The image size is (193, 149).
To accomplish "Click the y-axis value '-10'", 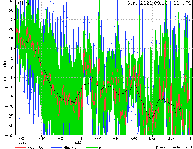I will click(9, 87).
